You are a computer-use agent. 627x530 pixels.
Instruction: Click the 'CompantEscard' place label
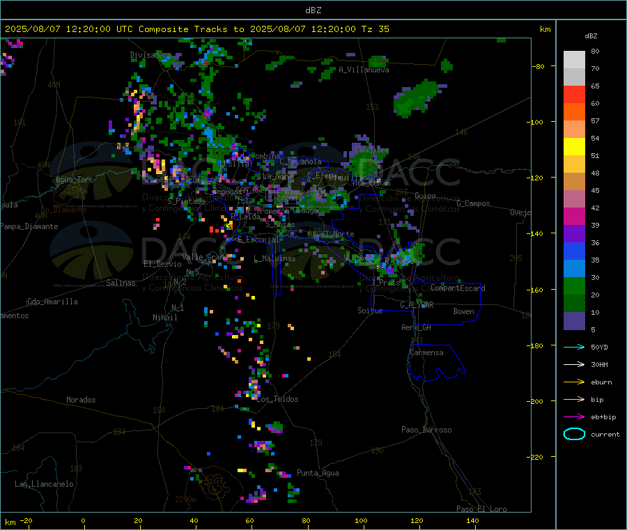pyautogui.click(x=458, y=288)
